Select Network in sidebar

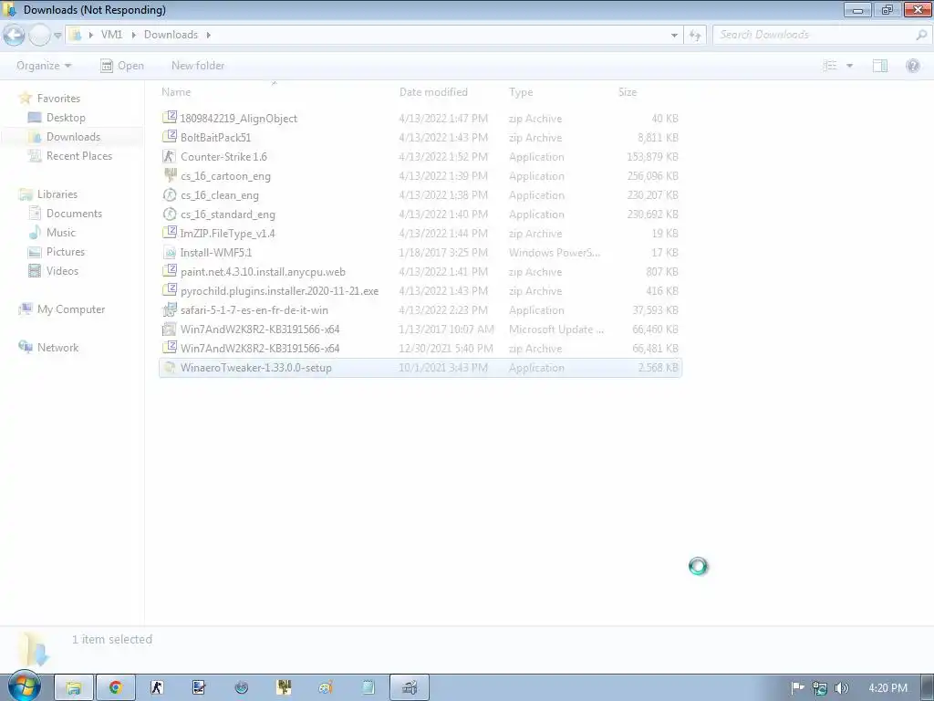point(57,348)
